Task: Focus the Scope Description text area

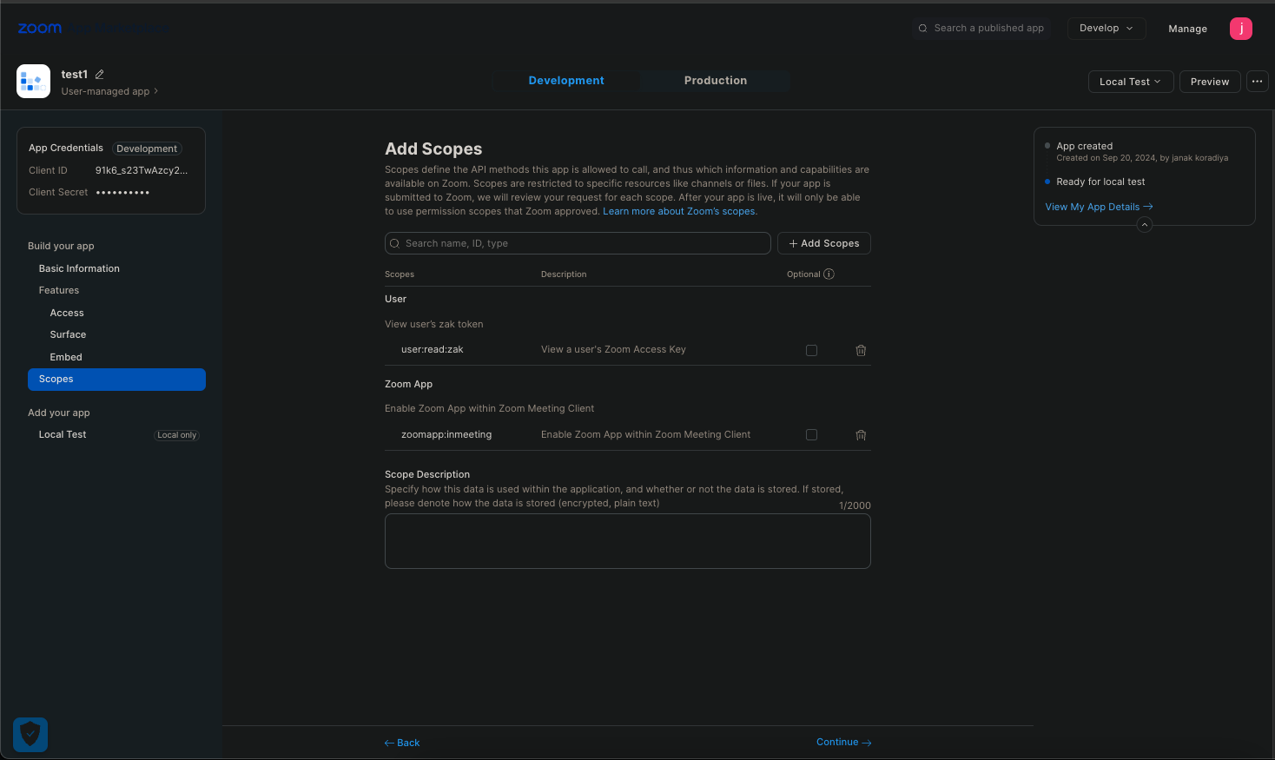Action: coord(628,541)
